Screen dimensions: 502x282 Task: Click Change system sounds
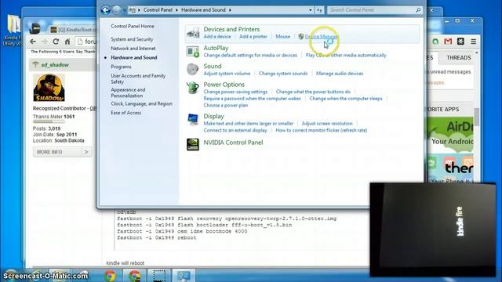283,74
